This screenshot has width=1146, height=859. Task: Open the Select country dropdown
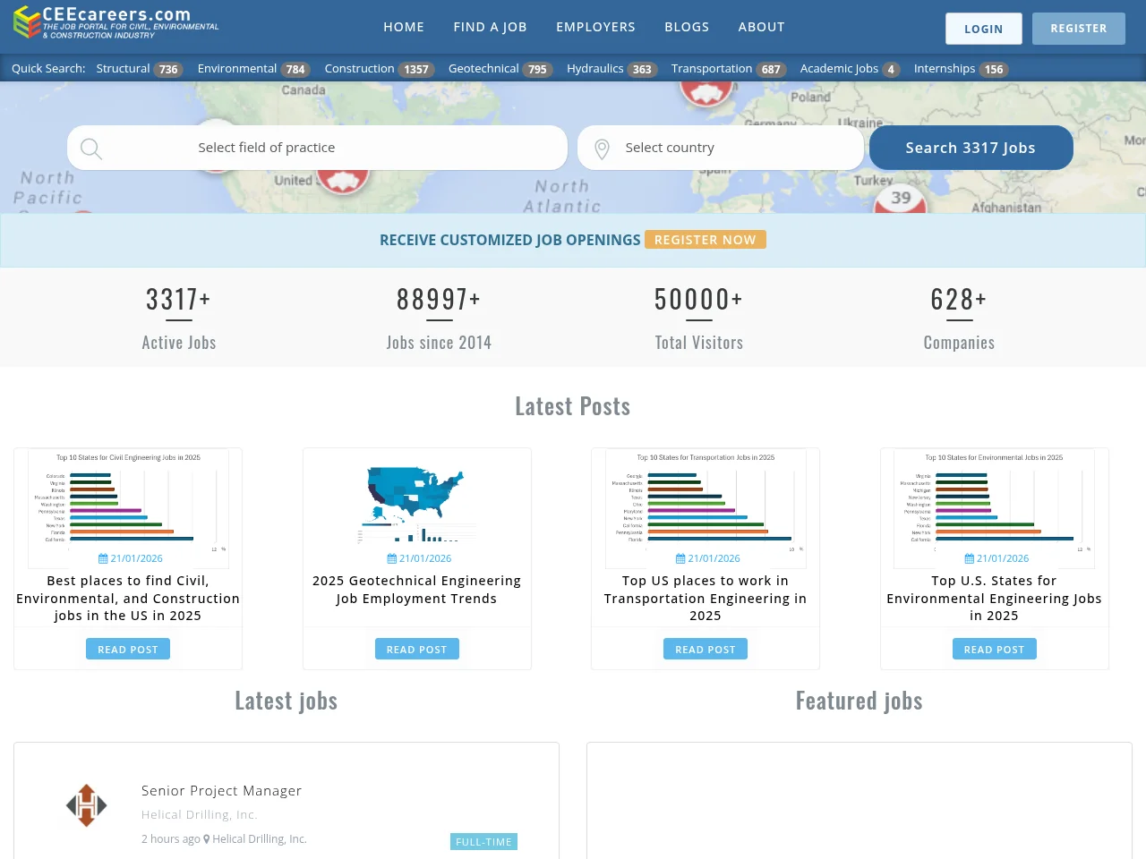pos(721,148)
